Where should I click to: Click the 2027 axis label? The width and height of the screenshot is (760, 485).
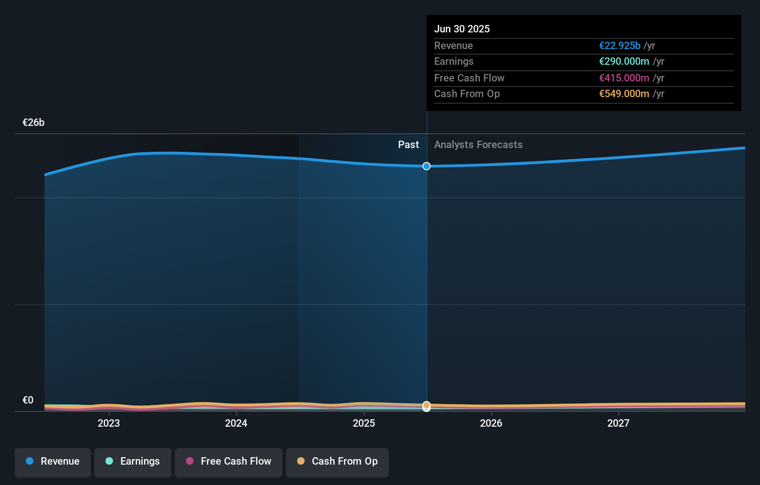coord(619,423)
